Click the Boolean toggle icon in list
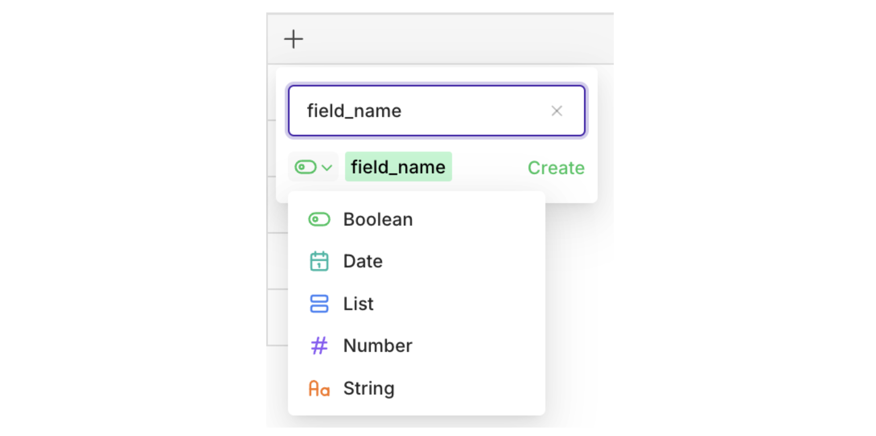 [319, 220]
